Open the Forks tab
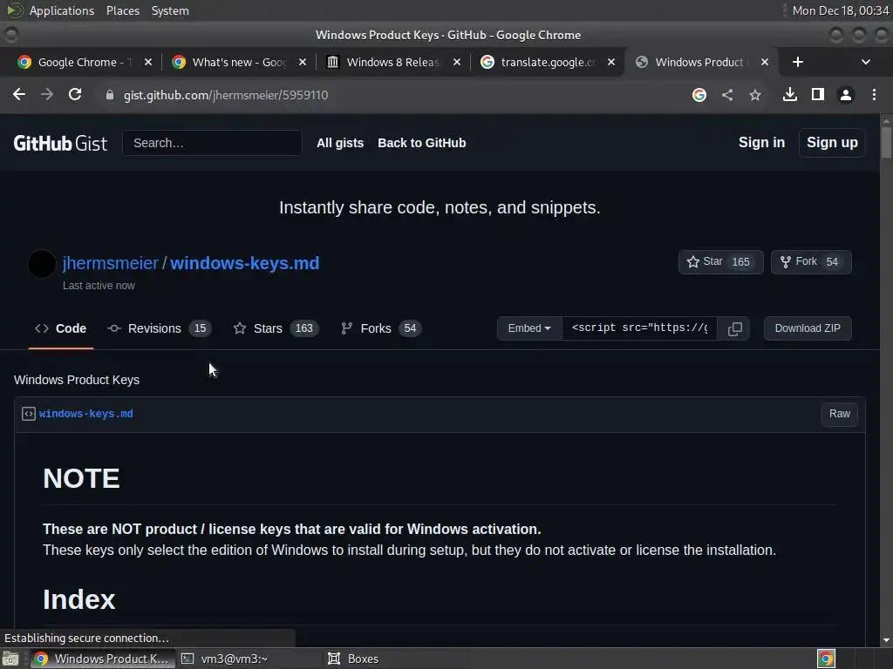Viewport: 893px width, 669px height. [380, 328]
